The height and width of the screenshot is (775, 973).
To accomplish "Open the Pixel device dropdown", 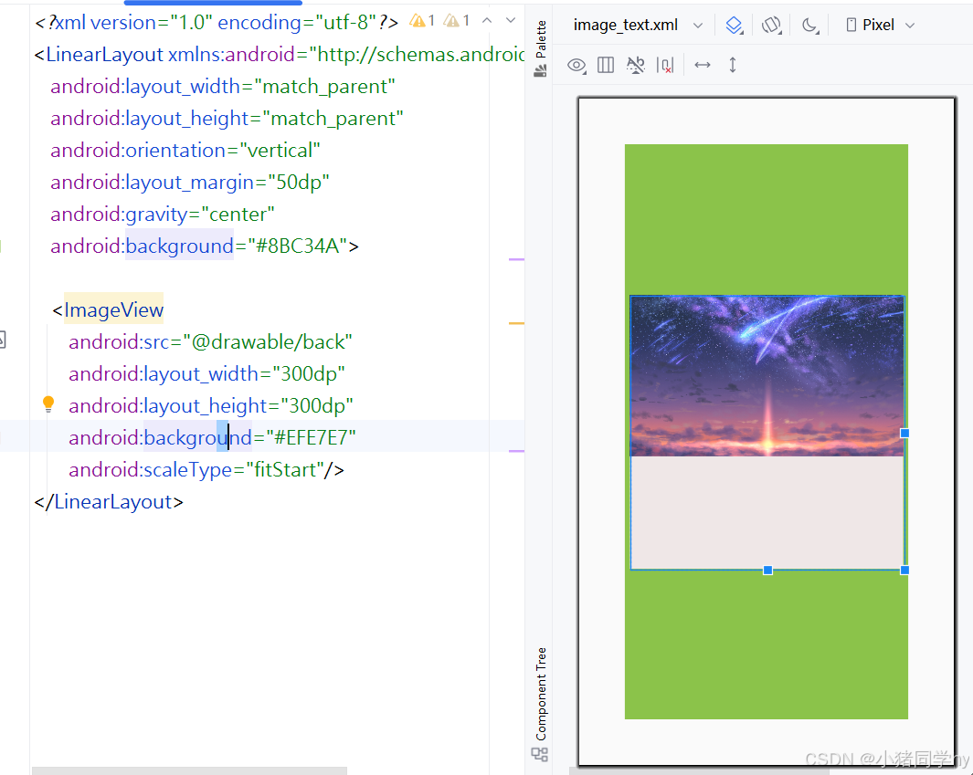I will point(881,26).
